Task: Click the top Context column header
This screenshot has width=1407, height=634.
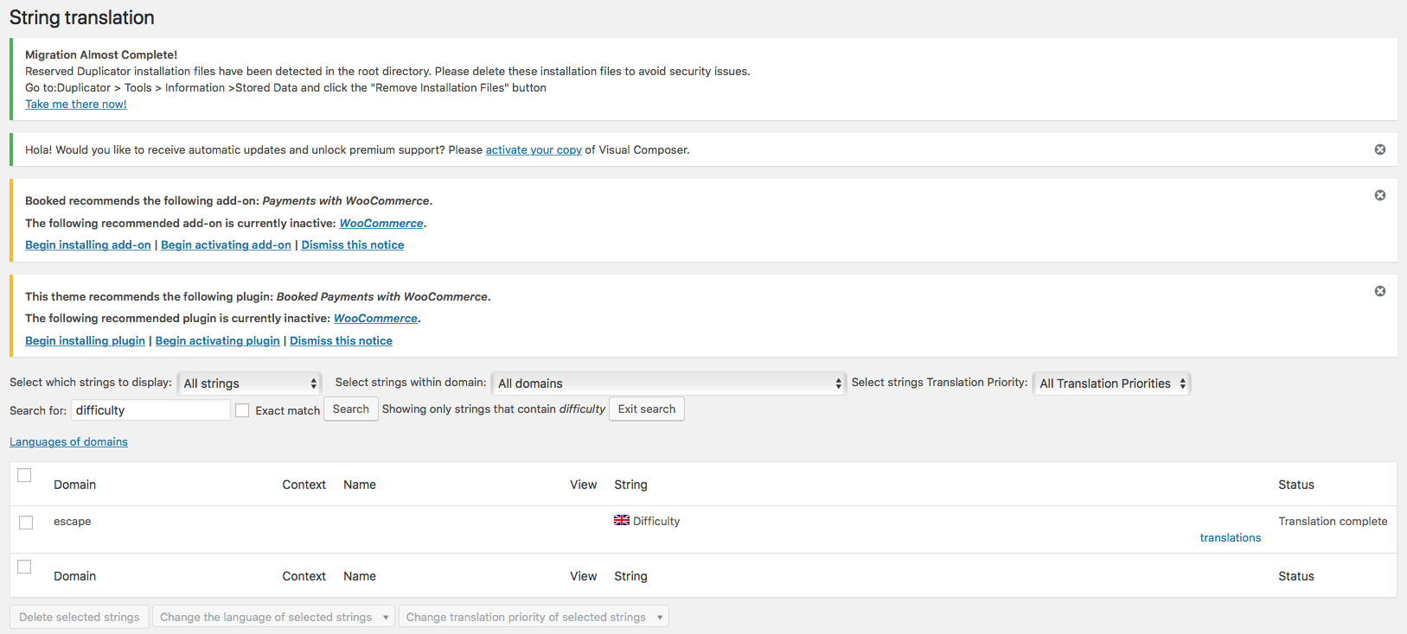Action: point(304,485)
